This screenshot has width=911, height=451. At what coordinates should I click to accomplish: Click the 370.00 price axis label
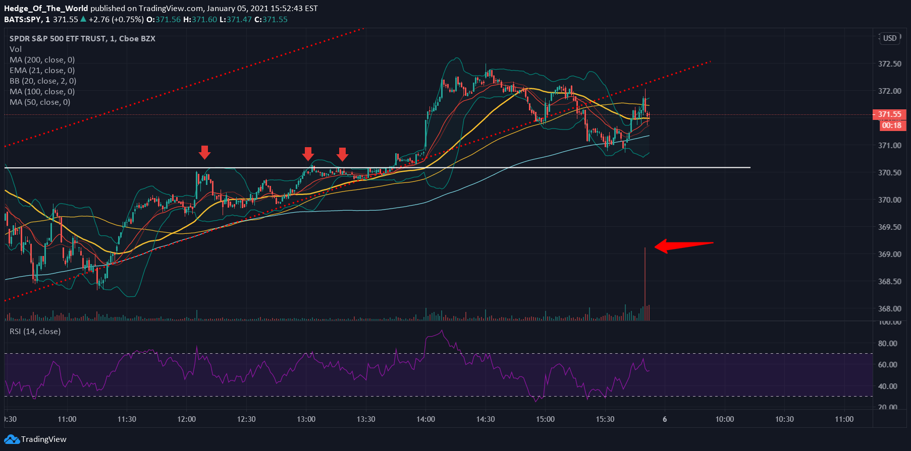tap(890, 200)
